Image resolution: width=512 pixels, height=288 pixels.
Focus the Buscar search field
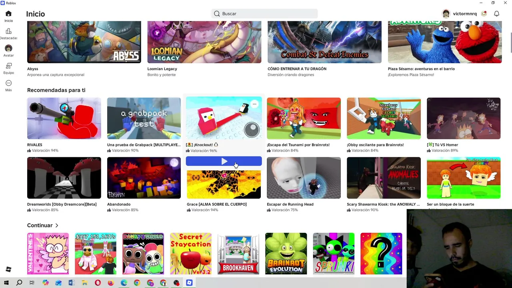pos(264,14)
